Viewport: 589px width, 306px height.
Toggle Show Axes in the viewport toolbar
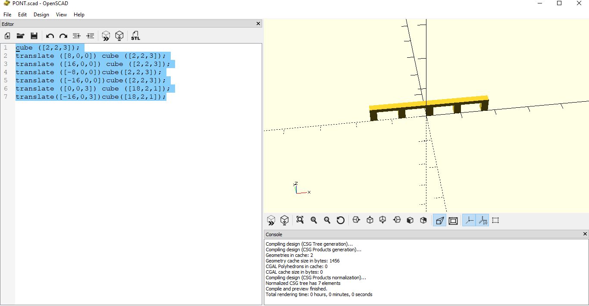coord(469,221)
